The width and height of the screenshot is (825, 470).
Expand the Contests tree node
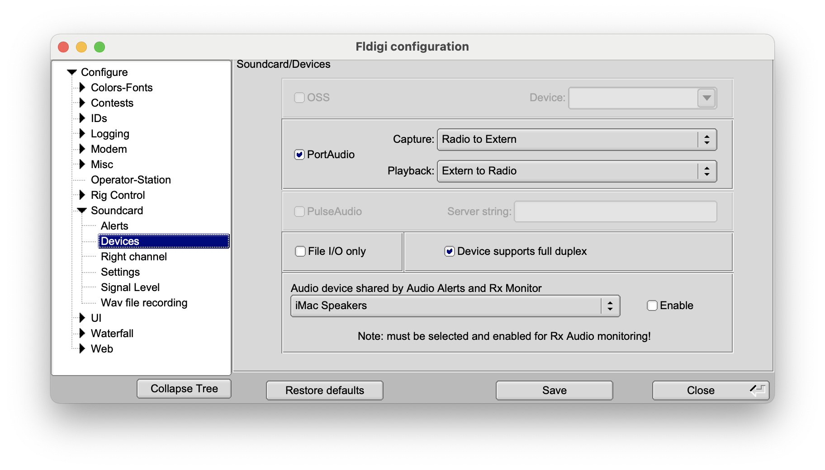pyautogui.click(x=82, y=103)
